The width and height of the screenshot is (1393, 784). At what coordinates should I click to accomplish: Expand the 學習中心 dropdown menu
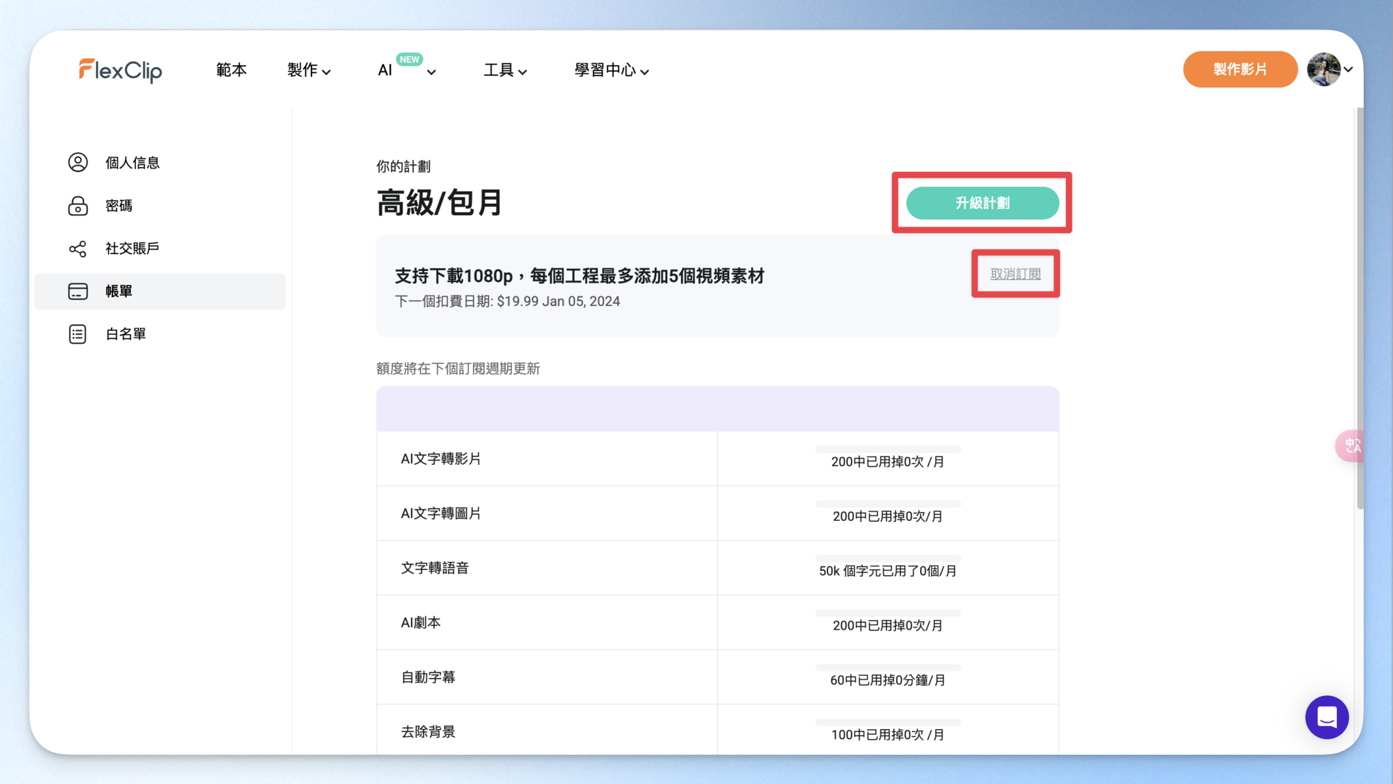[611, 70]
